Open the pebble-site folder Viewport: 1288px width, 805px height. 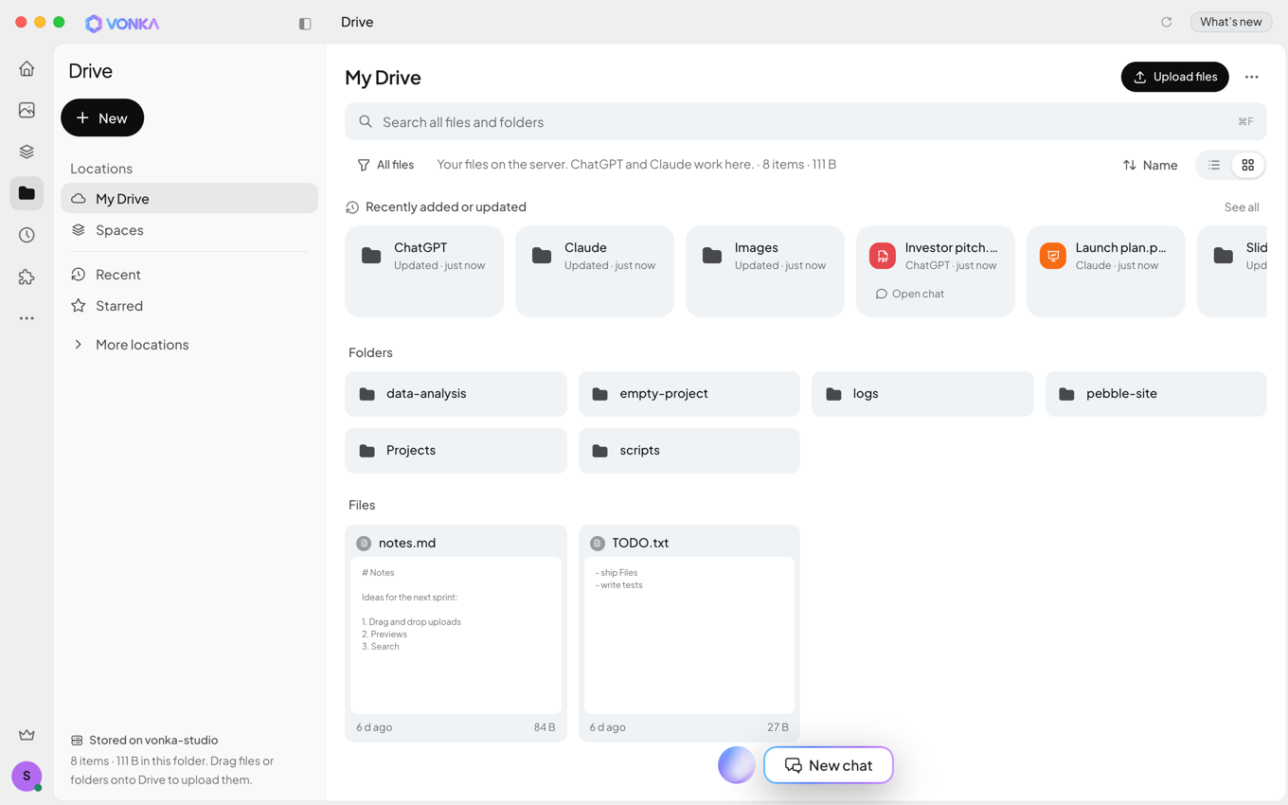click(1156, 393)
